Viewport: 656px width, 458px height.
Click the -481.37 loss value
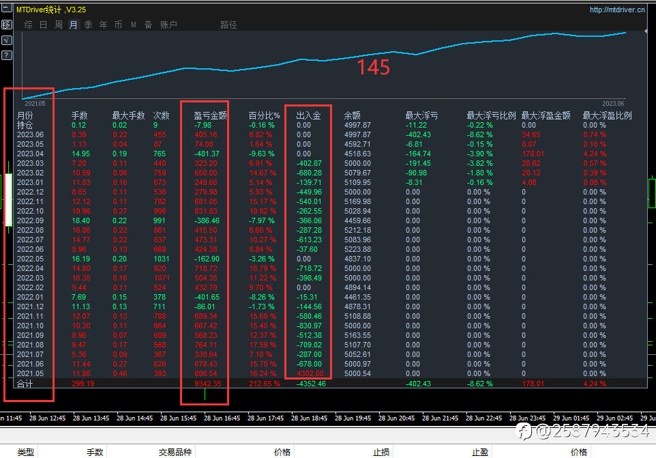(x=207, y=154)
